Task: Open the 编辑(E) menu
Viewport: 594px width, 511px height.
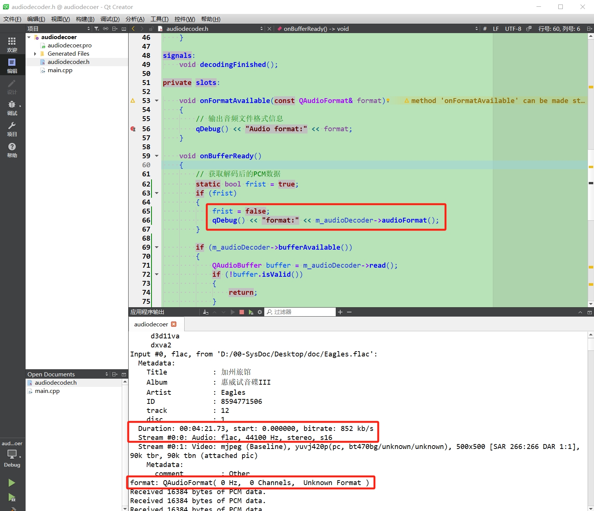Action: tap(36, 19)
